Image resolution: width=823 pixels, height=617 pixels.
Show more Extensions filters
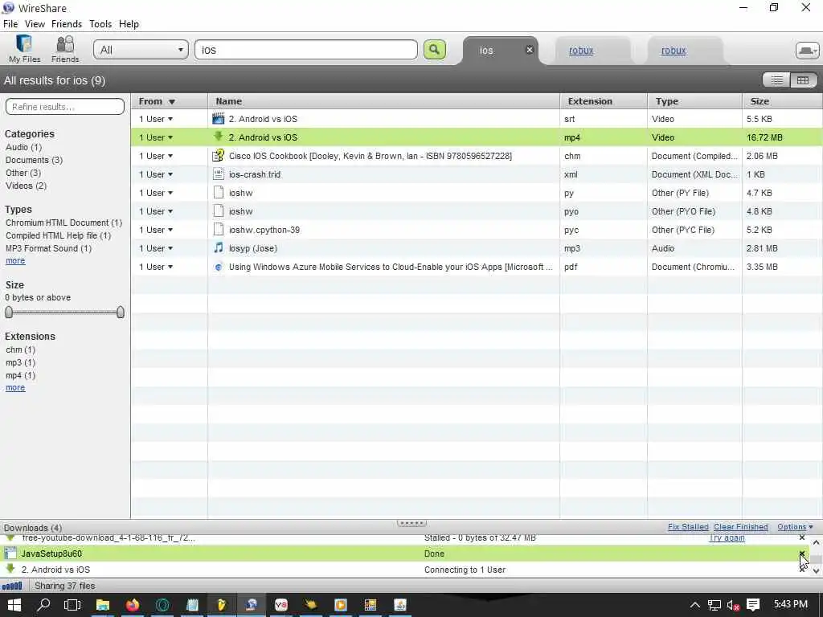pyautogui.click(x=15, y=388)
